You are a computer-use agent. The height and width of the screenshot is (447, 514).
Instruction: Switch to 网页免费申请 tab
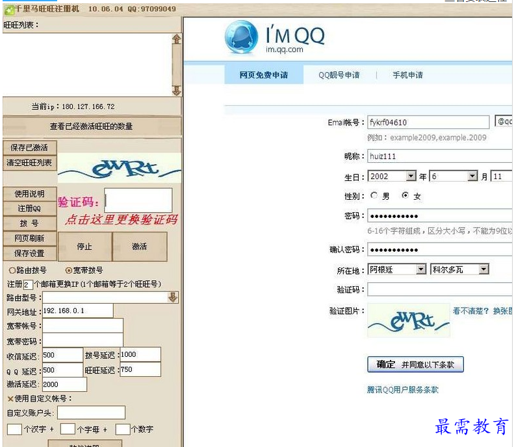264,75
